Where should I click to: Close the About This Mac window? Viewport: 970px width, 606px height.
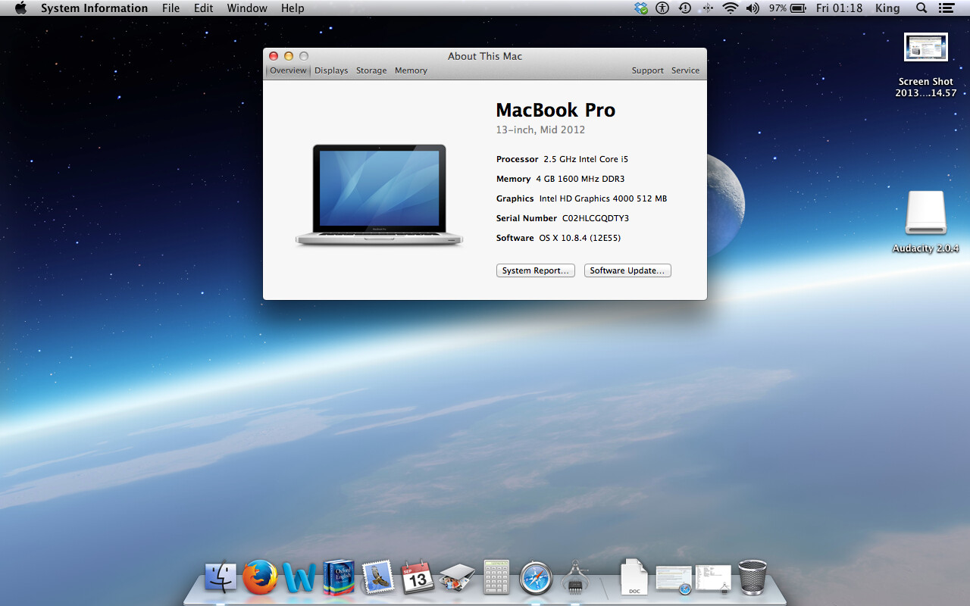pyautogui.click(x=274, y=56)
